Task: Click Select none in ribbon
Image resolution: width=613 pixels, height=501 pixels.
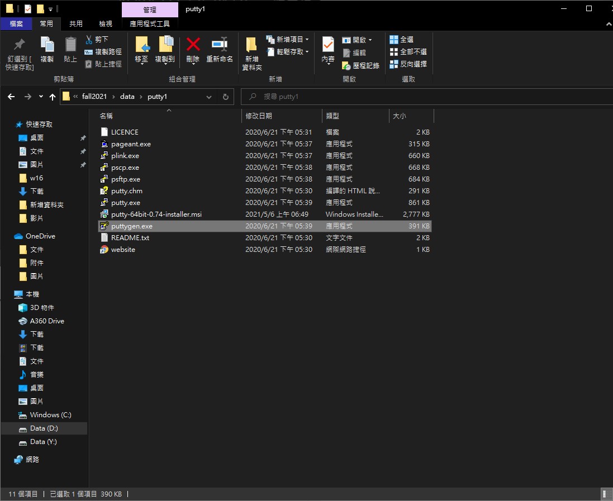Action: click(x=408, y=51)
